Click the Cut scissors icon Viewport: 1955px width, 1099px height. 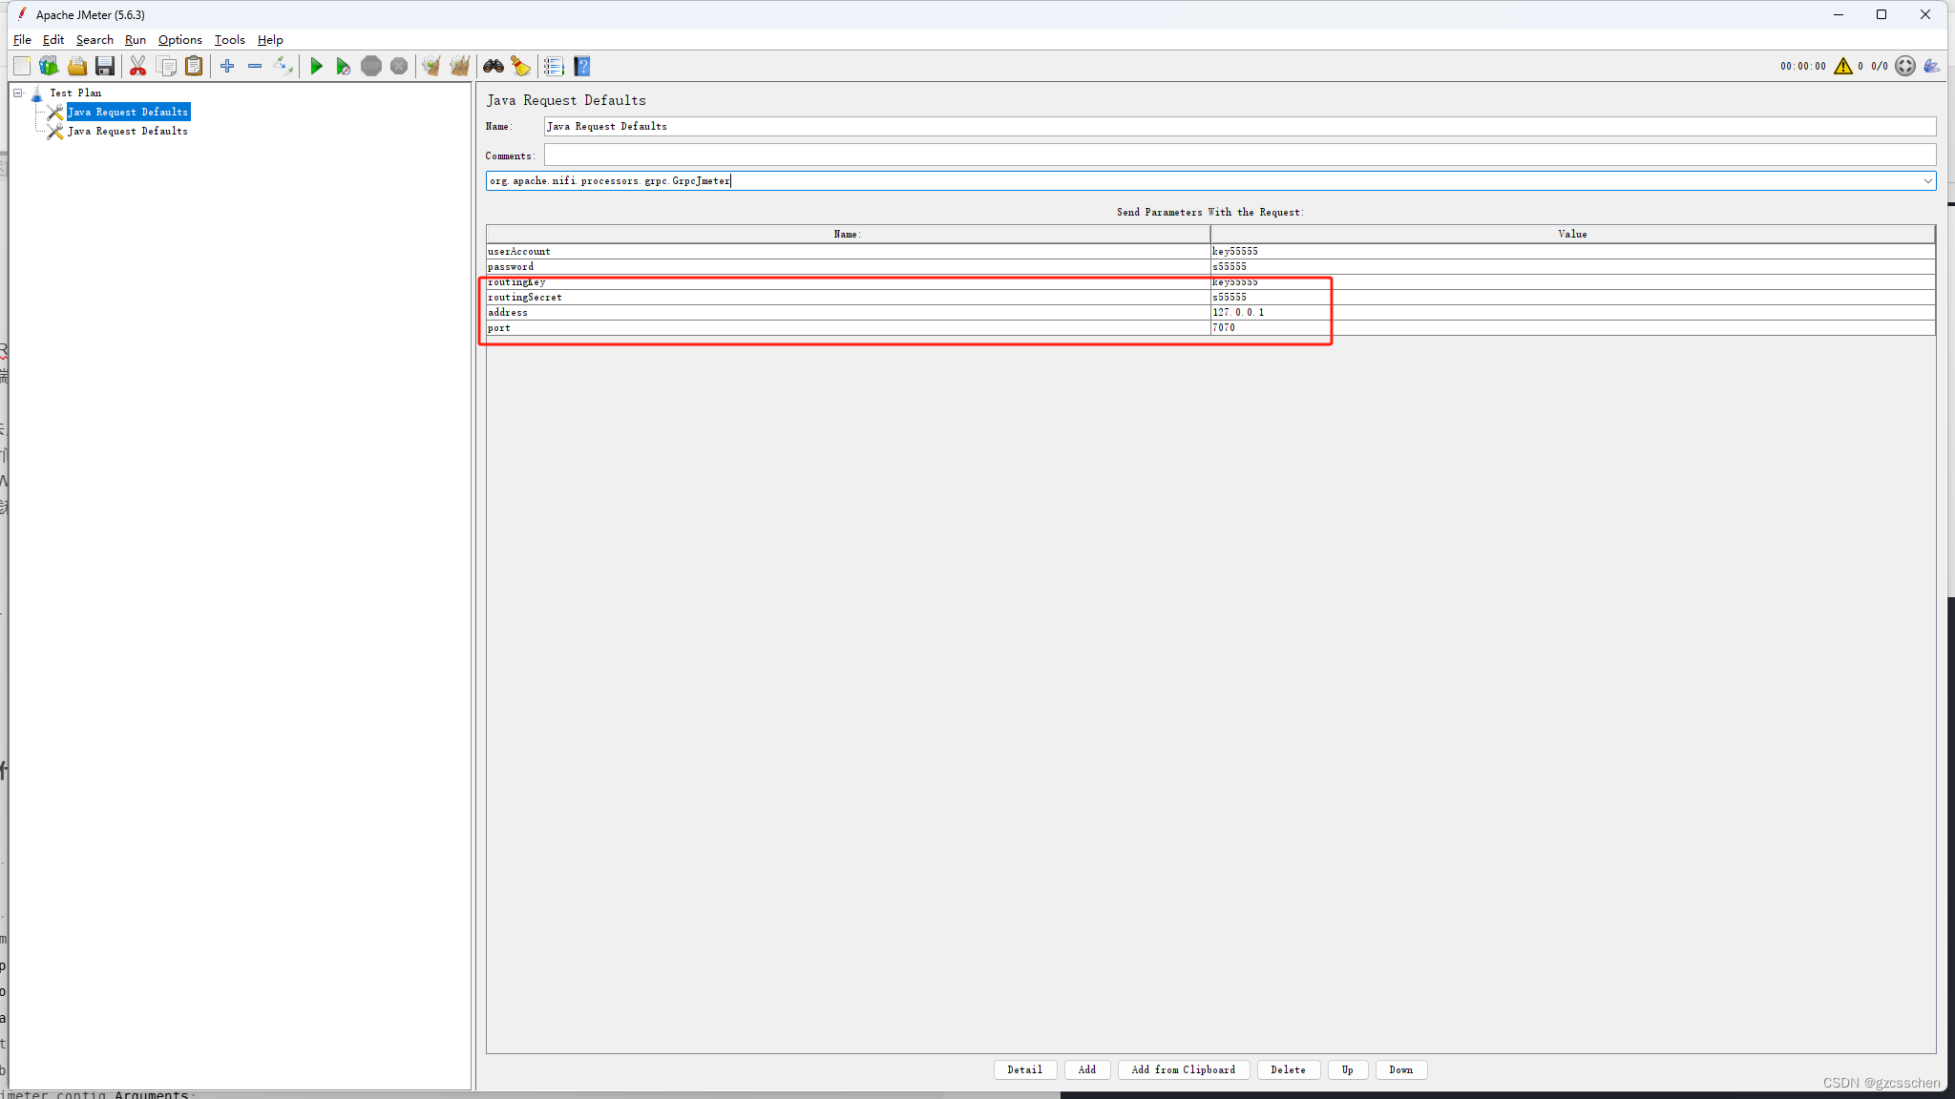coord(138,66)
